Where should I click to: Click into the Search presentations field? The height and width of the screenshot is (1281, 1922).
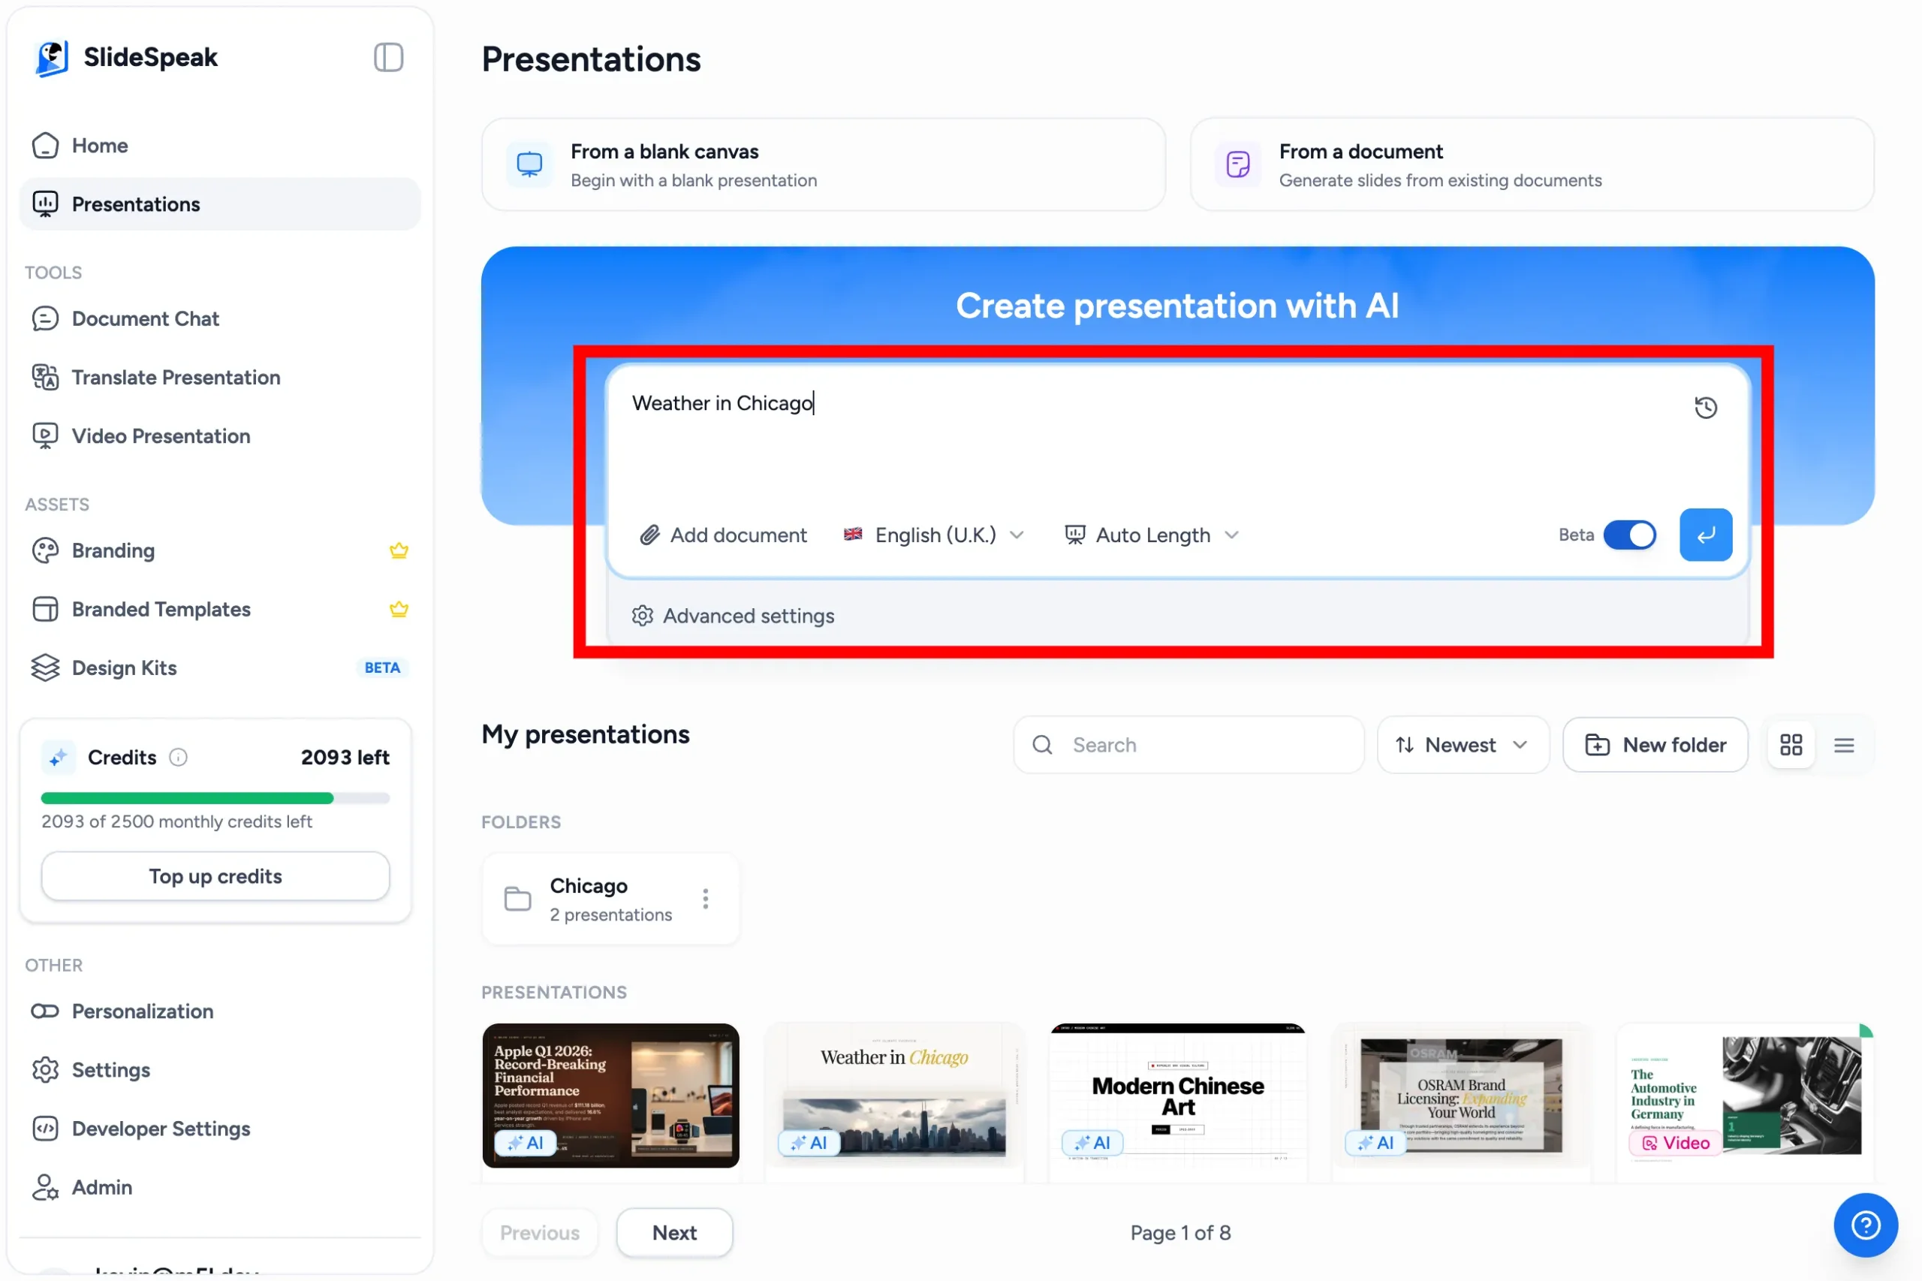(1188, 744)
